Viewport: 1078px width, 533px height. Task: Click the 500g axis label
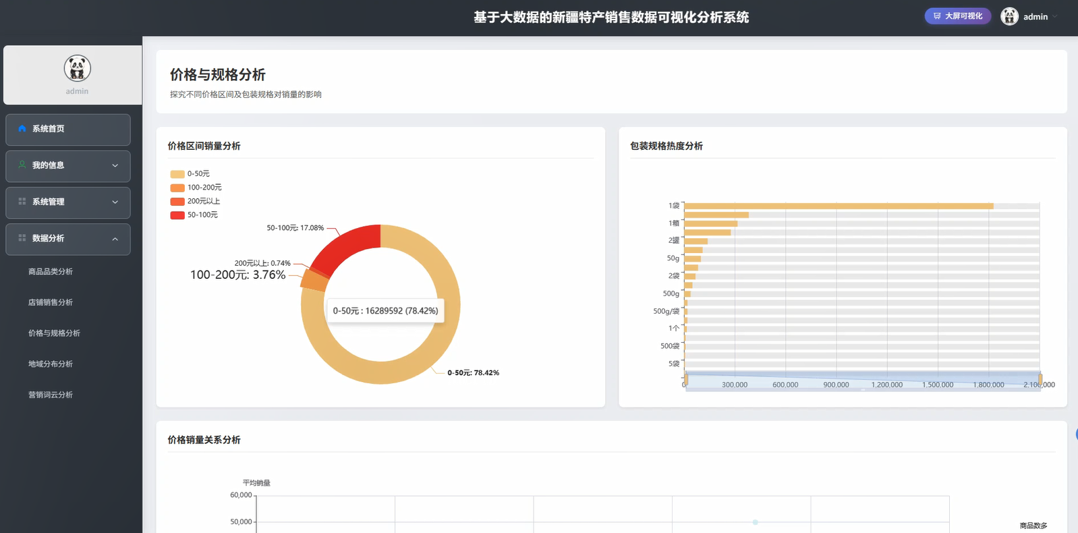pos(671,293)
